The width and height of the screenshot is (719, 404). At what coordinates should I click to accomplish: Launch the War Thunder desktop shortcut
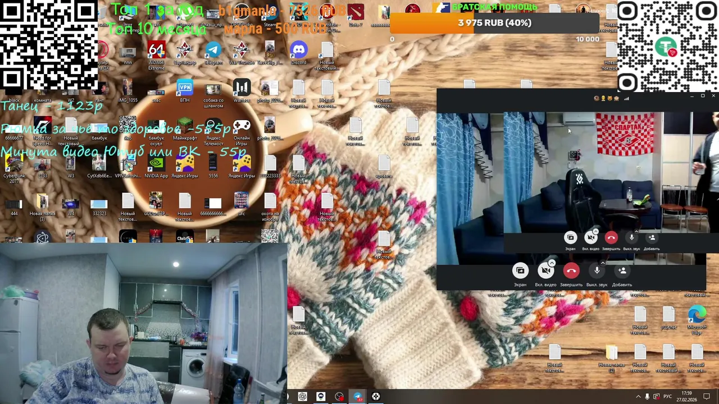pyautogui.click(x=242, y=53)
